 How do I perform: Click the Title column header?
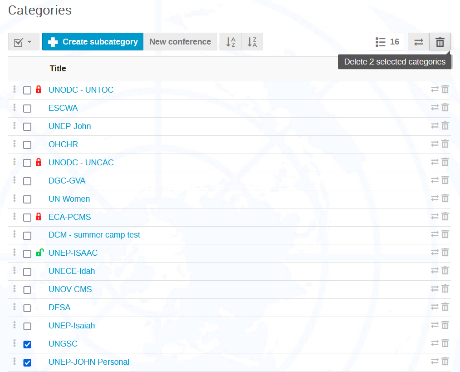(58, 69)
